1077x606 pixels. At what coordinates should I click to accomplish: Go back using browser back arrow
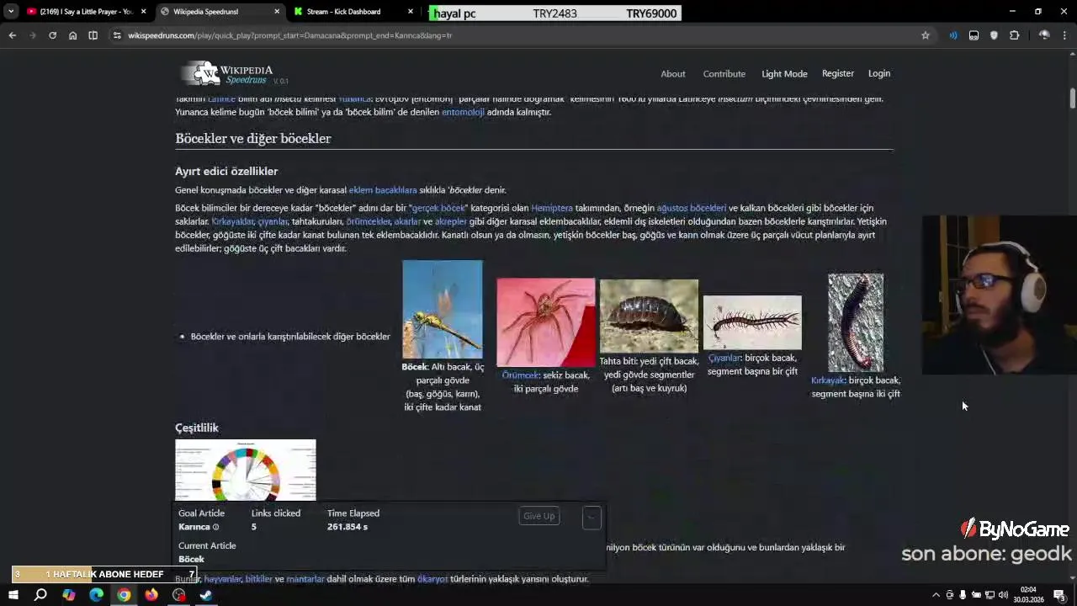[12, 35]
